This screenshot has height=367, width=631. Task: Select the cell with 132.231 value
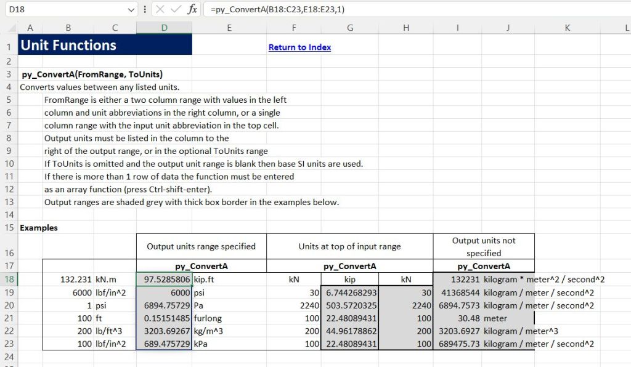point(68,280)
